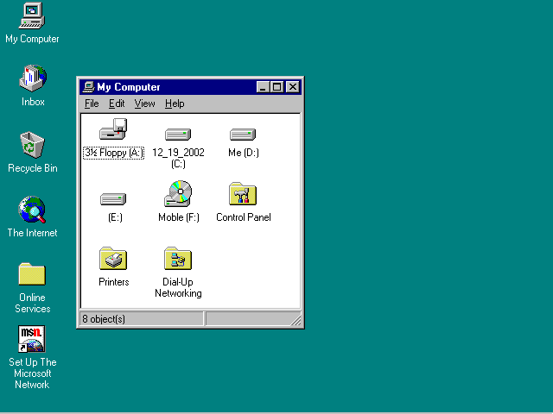Click the 'Control Panel' label text
This screenshot has width=553, height=414.
(244, 217)
